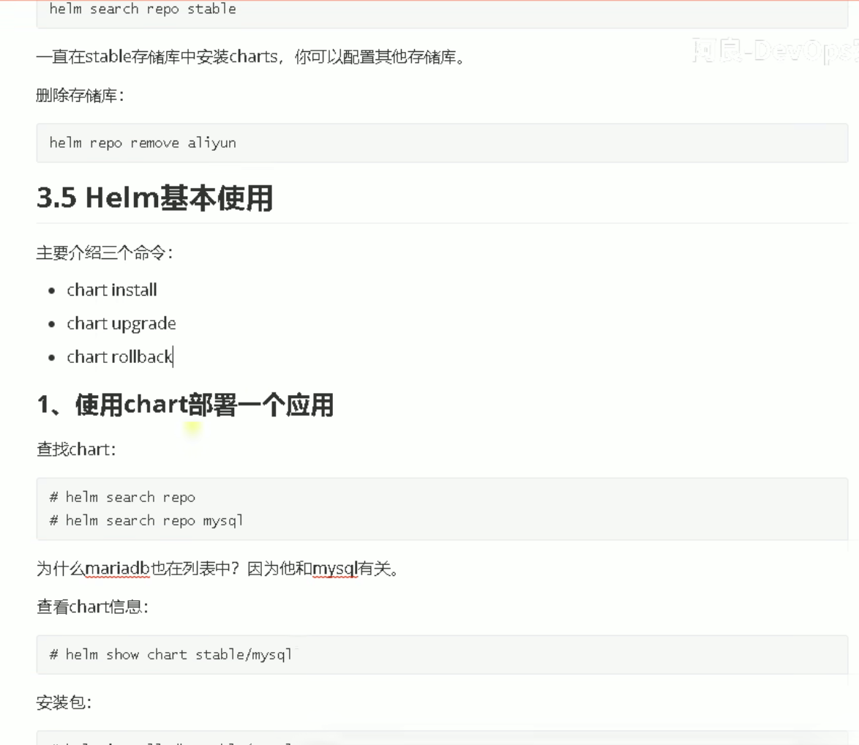Click the 安装包 label text
Viewport: 859px width, 745px height.
pos(64,703)
